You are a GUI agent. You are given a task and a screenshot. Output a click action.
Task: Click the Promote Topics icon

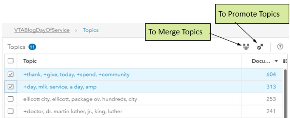click(x=260, y=47)
